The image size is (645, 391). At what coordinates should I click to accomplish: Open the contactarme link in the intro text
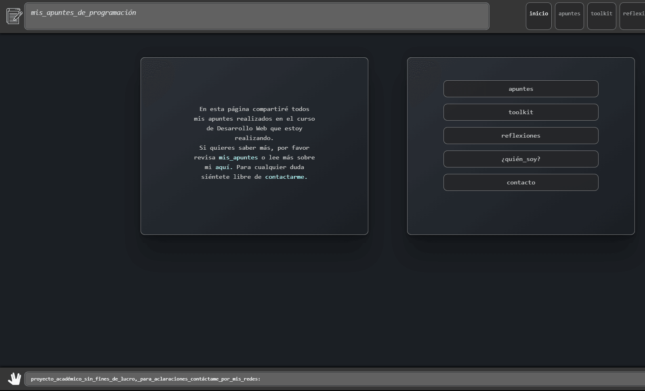(284, 177)
